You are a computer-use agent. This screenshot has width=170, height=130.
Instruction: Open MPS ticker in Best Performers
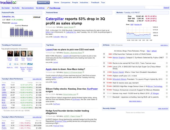(4, 85)
